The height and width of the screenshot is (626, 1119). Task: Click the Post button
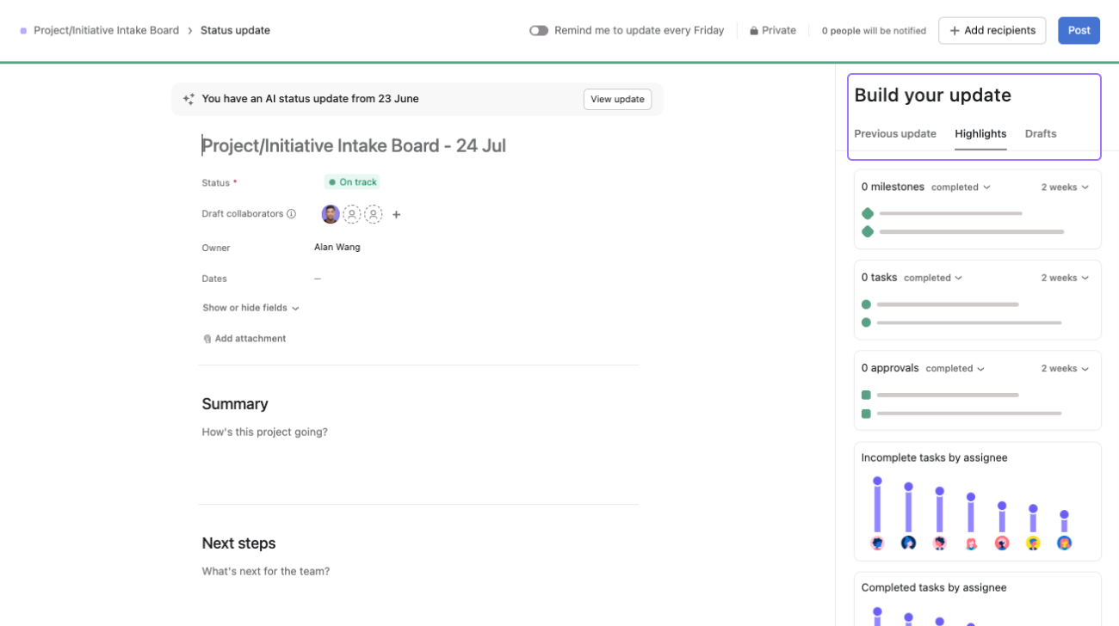click(1079, 30)
